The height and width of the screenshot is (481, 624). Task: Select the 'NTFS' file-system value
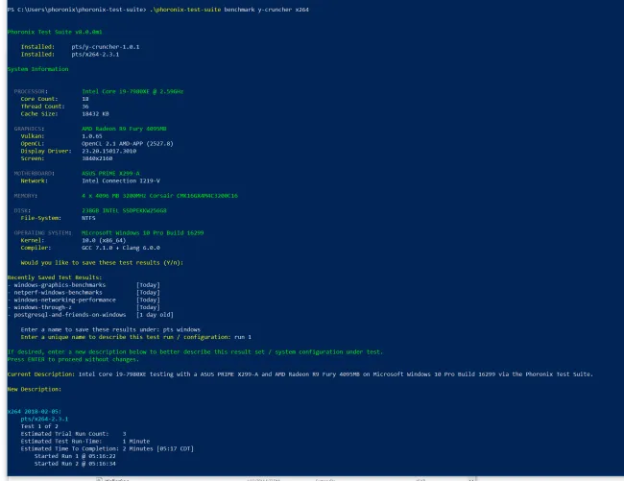click(88, 219)
